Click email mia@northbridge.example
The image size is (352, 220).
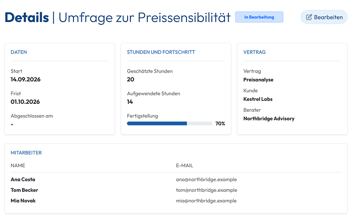[x=206, y=201]
